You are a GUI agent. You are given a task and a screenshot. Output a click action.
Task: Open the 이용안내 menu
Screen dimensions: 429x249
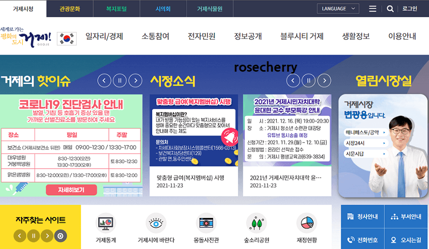click(x=402, y=36)
